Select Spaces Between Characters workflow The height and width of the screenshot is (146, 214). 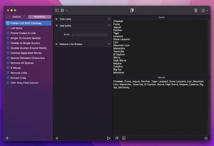point(28,58)
